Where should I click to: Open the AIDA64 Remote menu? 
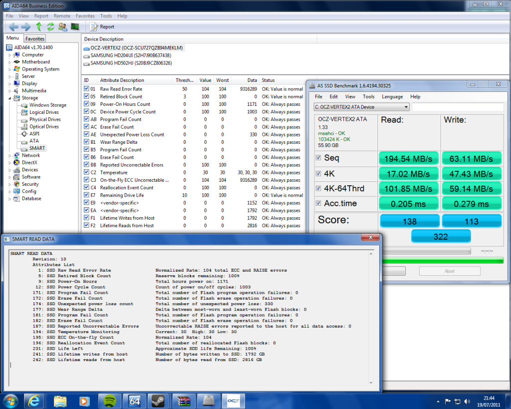(x=62, y=15)
